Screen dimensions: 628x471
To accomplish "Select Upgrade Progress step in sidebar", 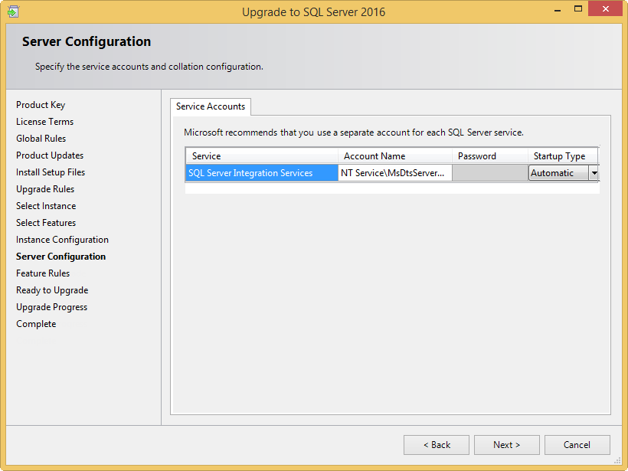I will [51, 307].
